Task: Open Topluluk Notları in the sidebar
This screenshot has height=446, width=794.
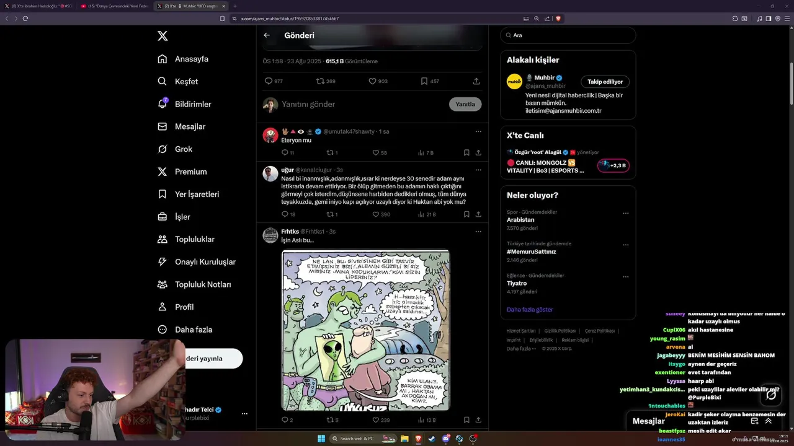Action: point(194,284)
